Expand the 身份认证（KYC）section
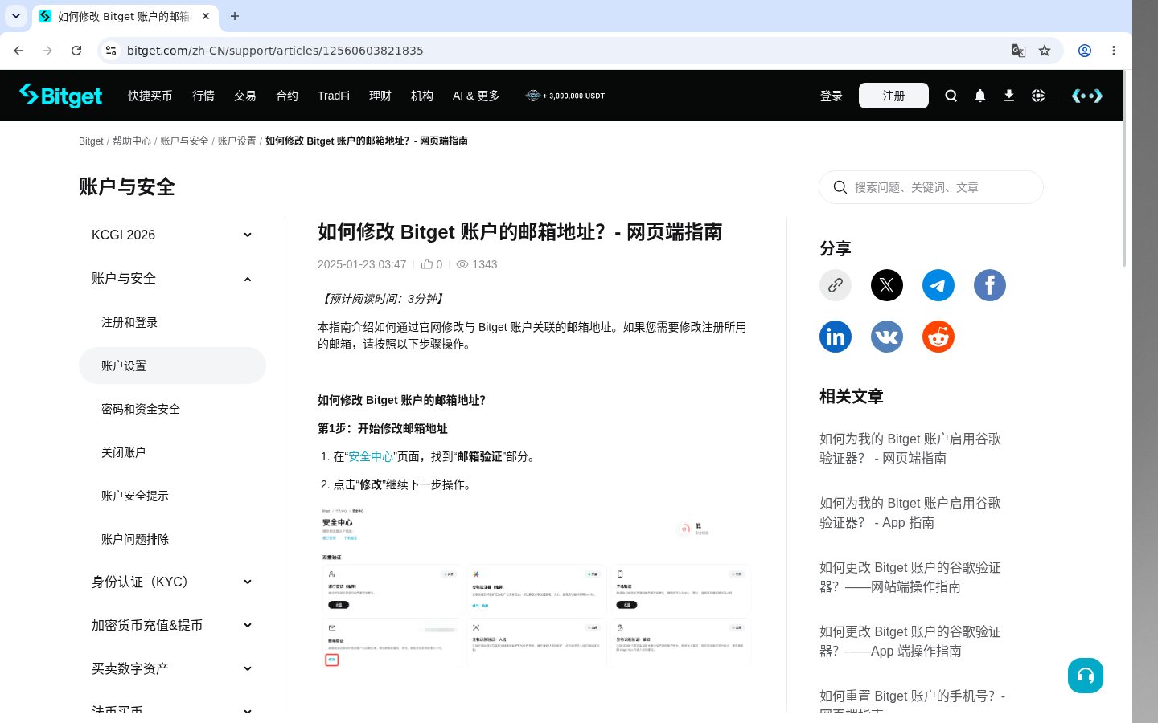 click(x=172, y=582)
